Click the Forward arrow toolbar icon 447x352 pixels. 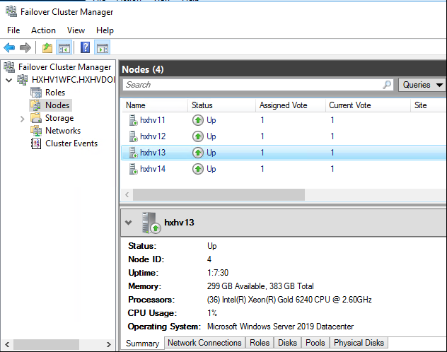[x=25, y=47]
